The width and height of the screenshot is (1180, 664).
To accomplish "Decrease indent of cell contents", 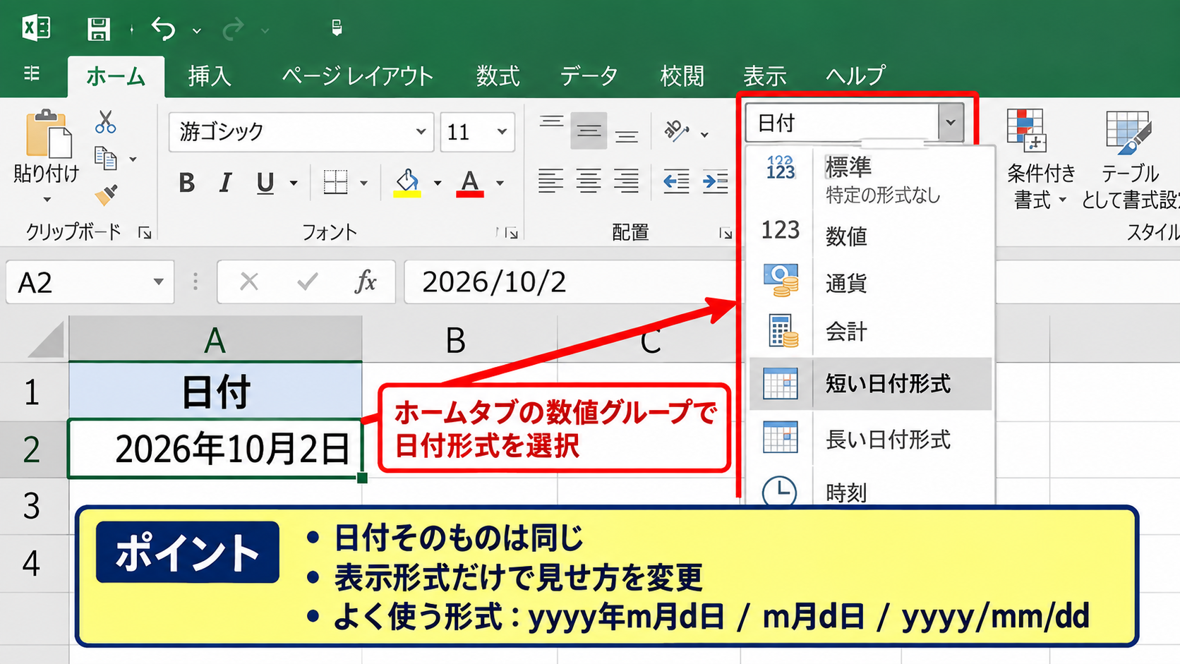I will point(676,182).
